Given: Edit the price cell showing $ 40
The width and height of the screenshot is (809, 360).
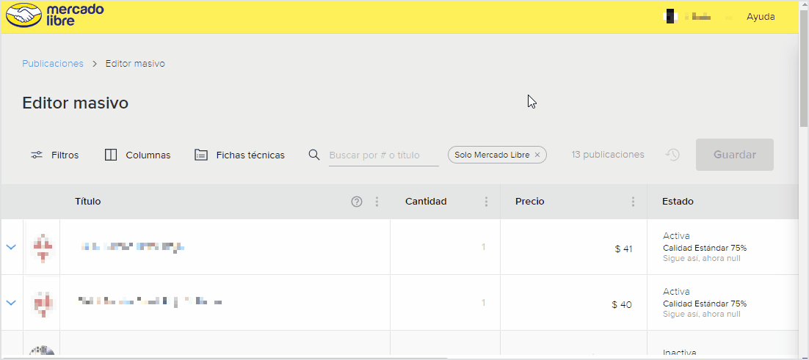Looking at the screenshot, I should (x=574, y=303).
